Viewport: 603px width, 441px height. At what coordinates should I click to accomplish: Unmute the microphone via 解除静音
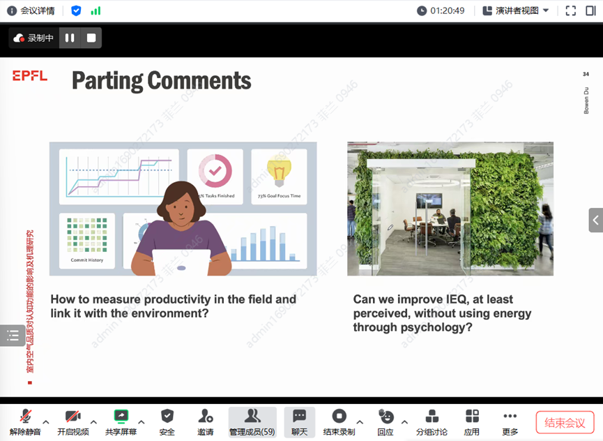(25, 422)
